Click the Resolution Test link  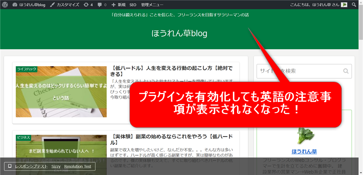point(78,166)
